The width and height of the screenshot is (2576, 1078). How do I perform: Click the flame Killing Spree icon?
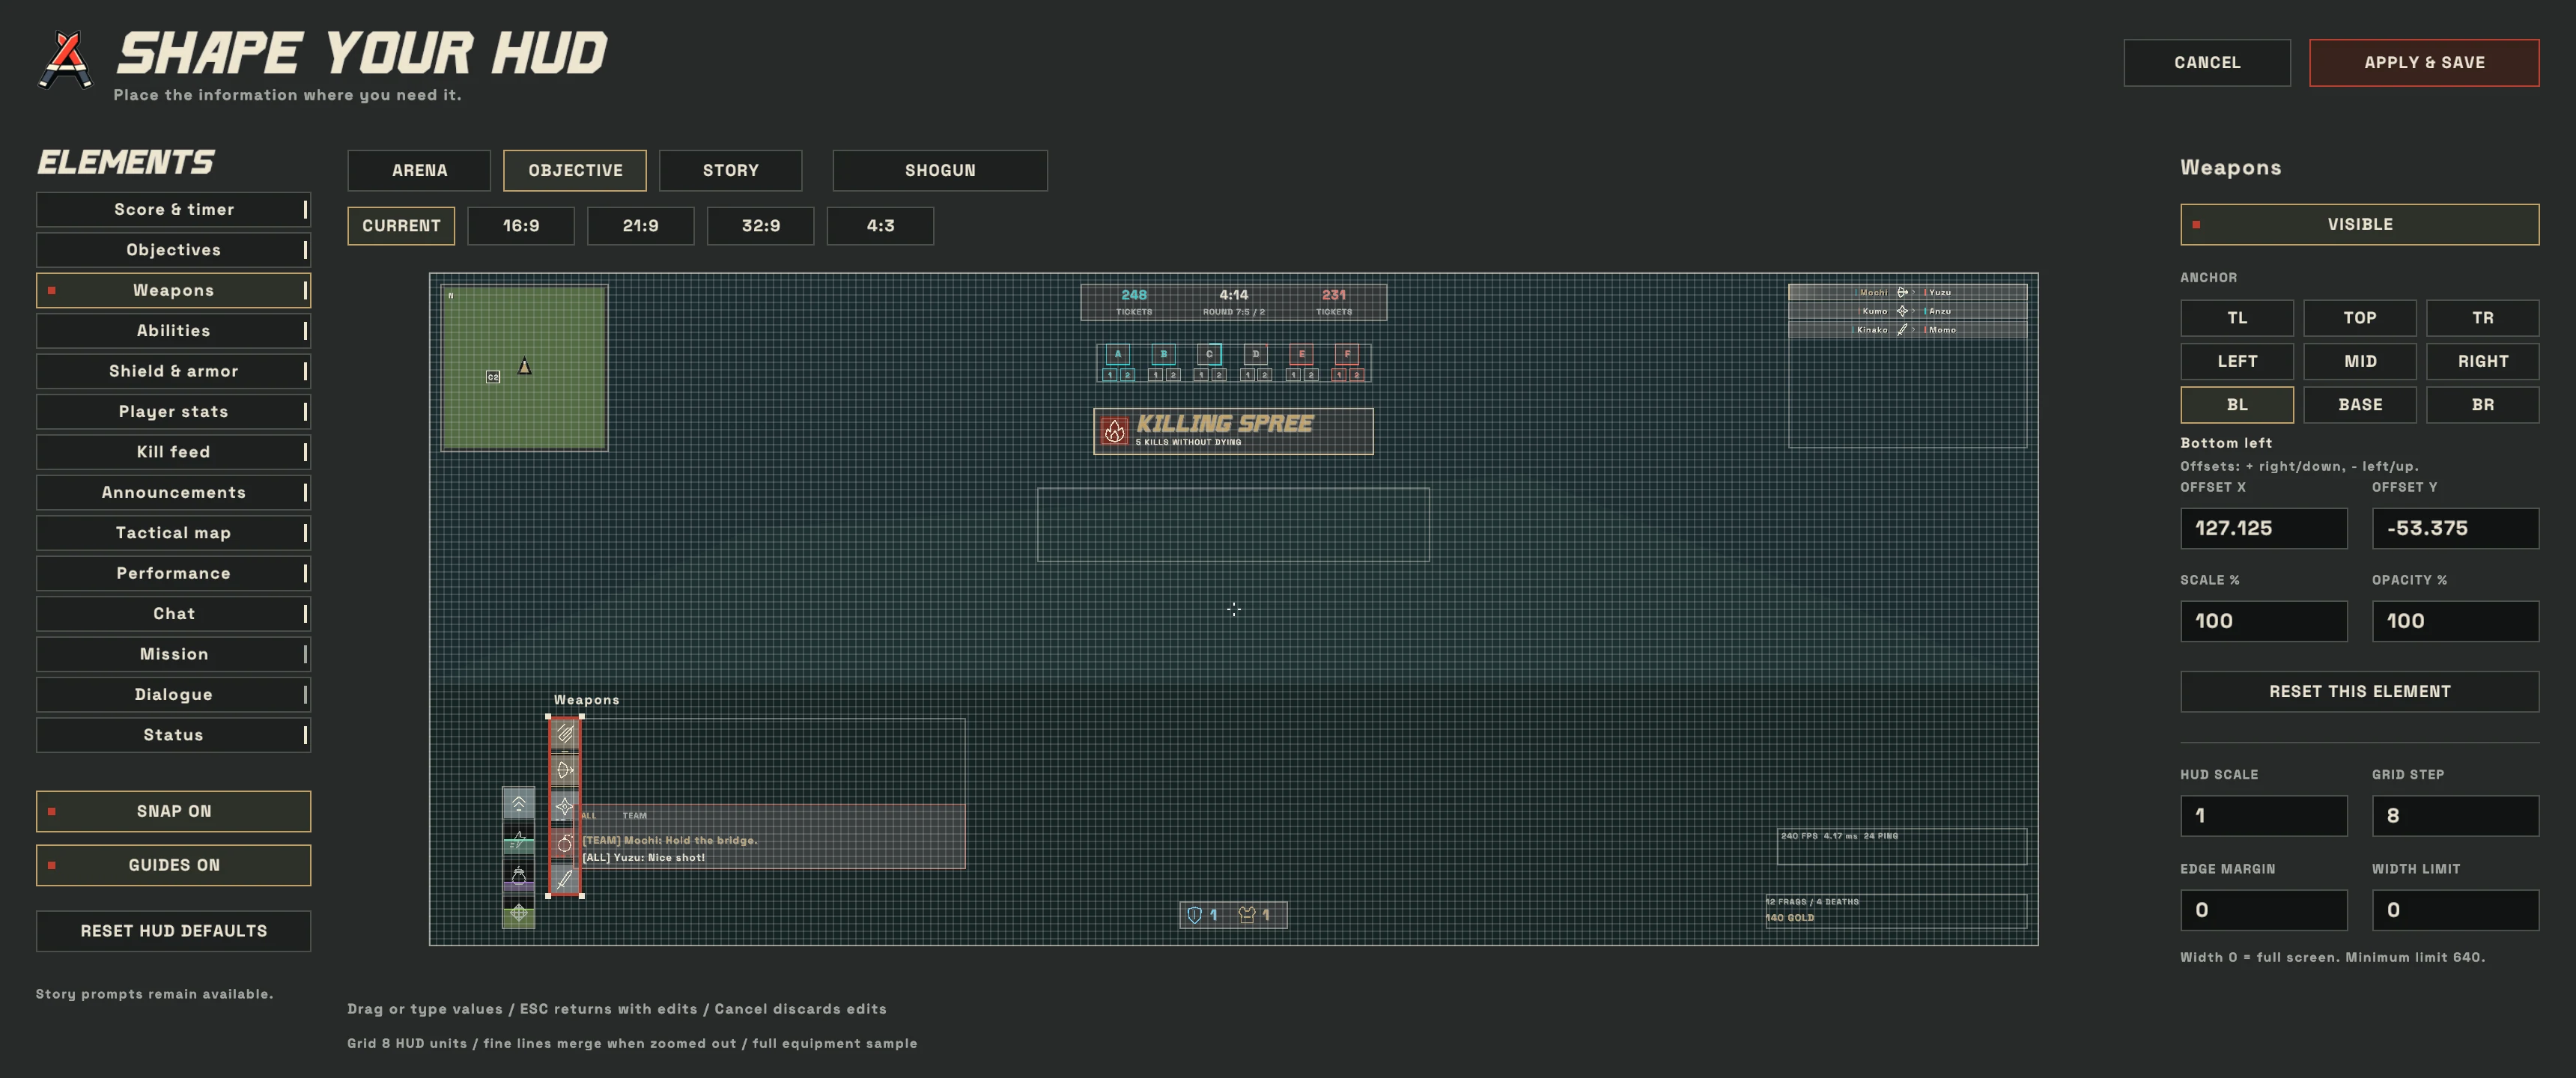coord(1114,431)
